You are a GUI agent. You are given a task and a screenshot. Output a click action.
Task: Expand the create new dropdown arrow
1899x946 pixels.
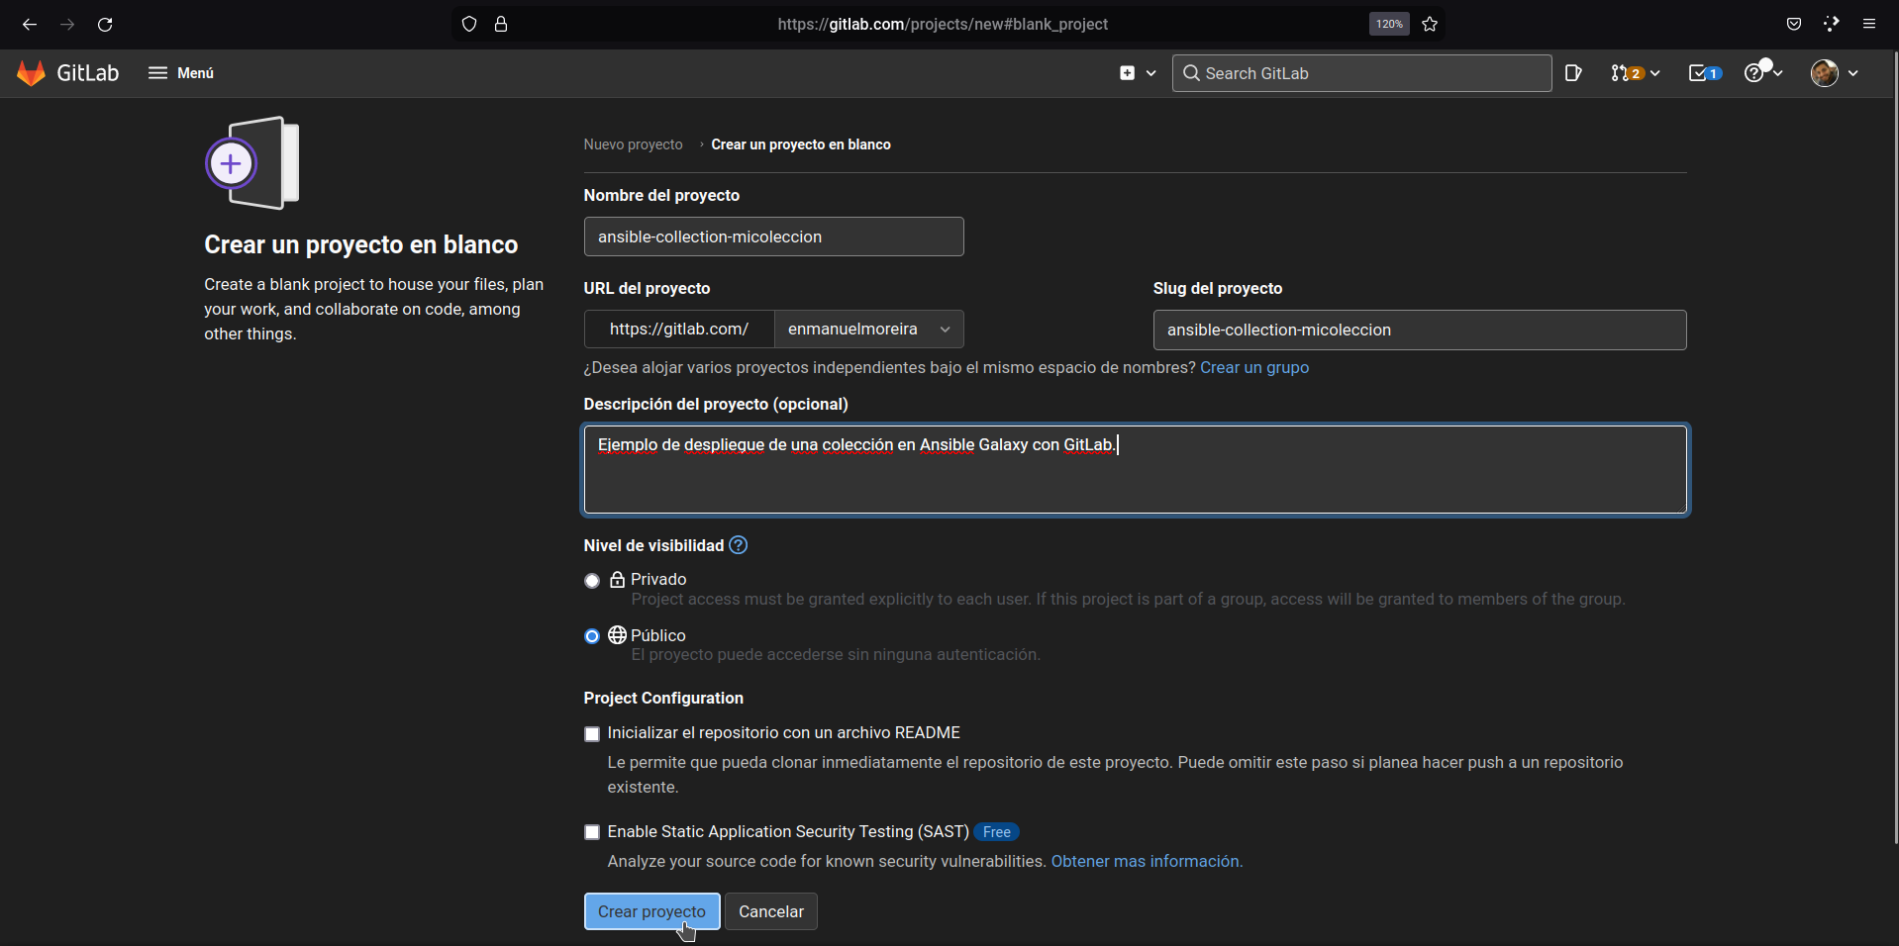coord(1150,73)
